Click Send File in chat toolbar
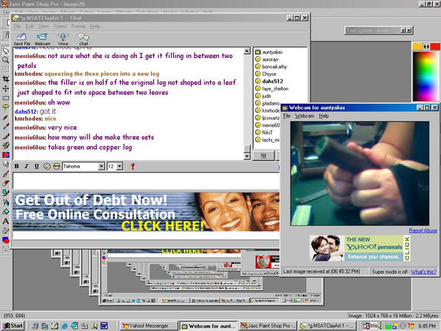This screenshot has height=331, width=441. [22, 39]
